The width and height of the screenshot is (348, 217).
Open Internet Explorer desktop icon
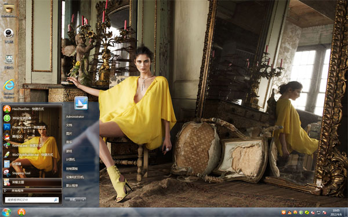point(9,85)
